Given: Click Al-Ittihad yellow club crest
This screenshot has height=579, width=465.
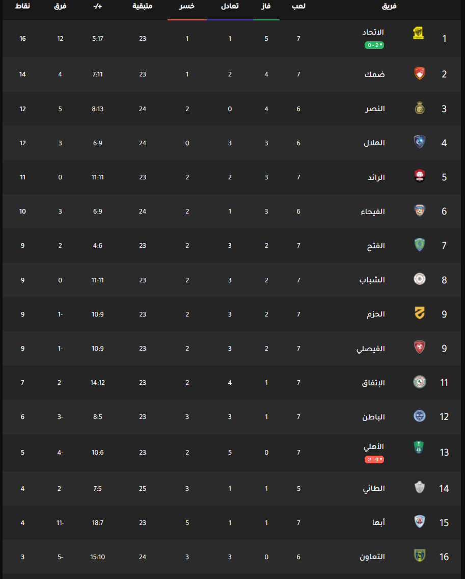Looking at the screenshot, I should coord(418,33).
